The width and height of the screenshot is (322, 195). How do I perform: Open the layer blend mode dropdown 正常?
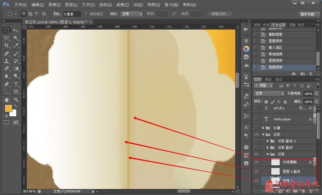pyautogui.click(x=269, y=94)
